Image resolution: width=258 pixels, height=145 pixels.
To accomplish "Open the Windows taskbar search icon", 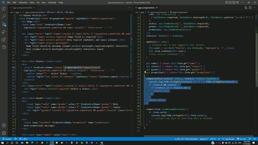I will click(x=7, y=143).
